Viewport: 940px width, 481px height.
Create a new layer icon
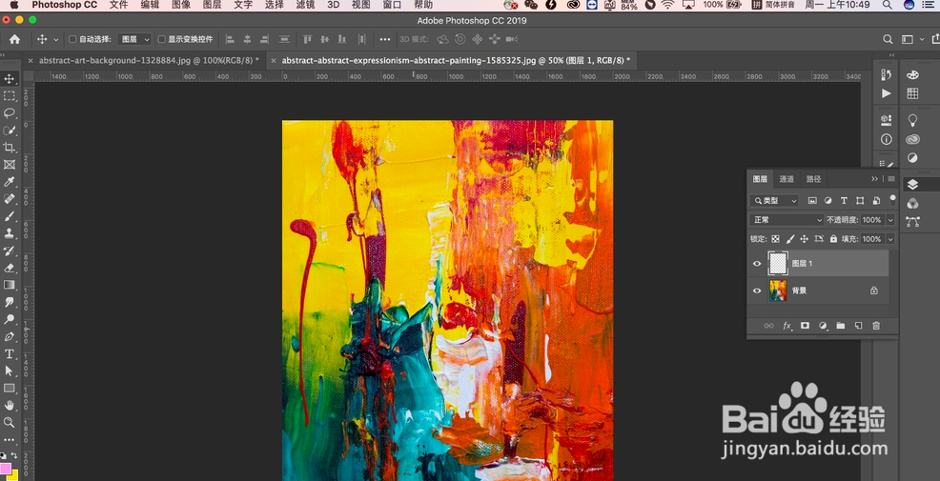click(x=858, y=326)
